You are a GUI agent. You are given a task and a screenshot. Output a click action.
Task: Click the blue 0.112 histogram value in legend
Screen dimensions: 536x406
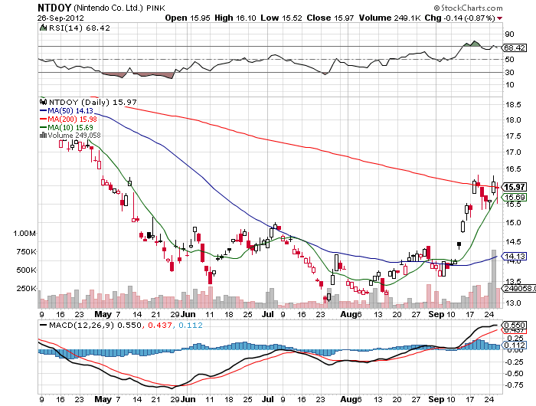[191, 325]
